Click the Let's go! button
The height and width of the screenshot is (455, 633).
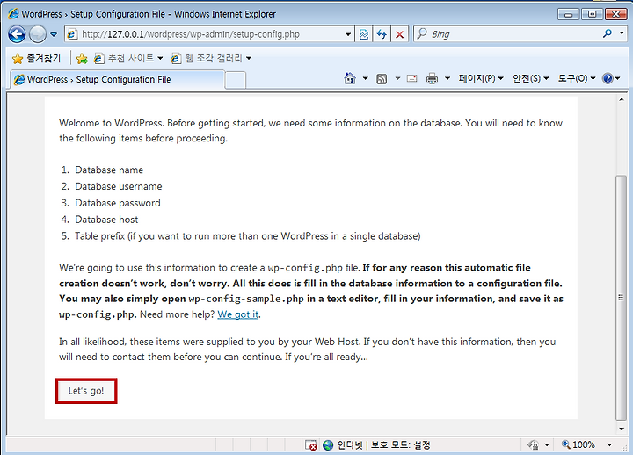pyautogui.click(x=86, y=391)
